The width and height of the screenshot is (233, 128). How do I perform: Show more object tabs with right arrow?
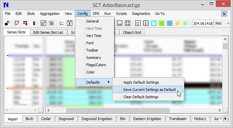pos(226,118)
